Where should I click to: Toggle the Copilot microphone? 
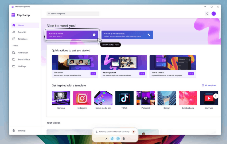pos(112,138)
